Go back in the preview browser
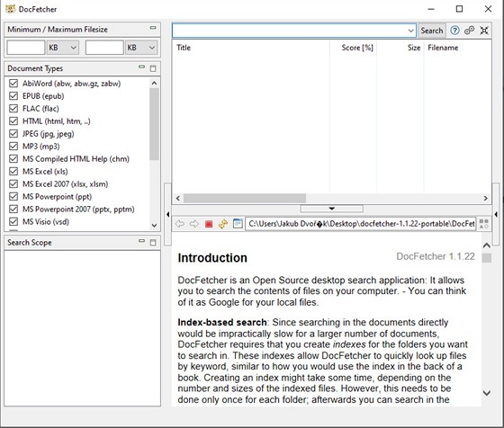The image size is (504, 428). [x=180, y=224]
